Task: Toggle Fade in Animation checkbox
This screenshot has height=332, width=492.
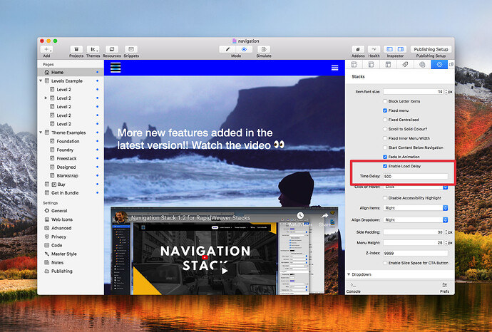Action: pos(385,157)
